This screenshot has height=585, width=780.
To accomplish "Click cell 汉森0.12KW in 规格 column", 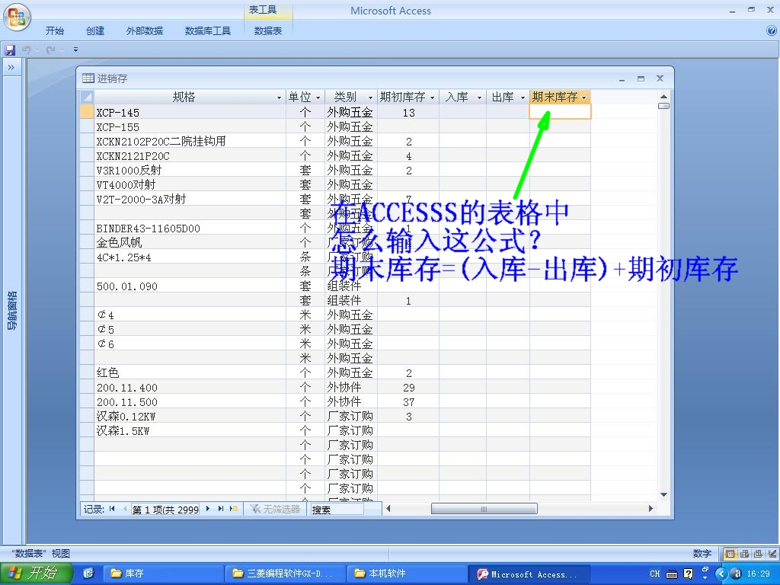I will click(x=190, y=417).
